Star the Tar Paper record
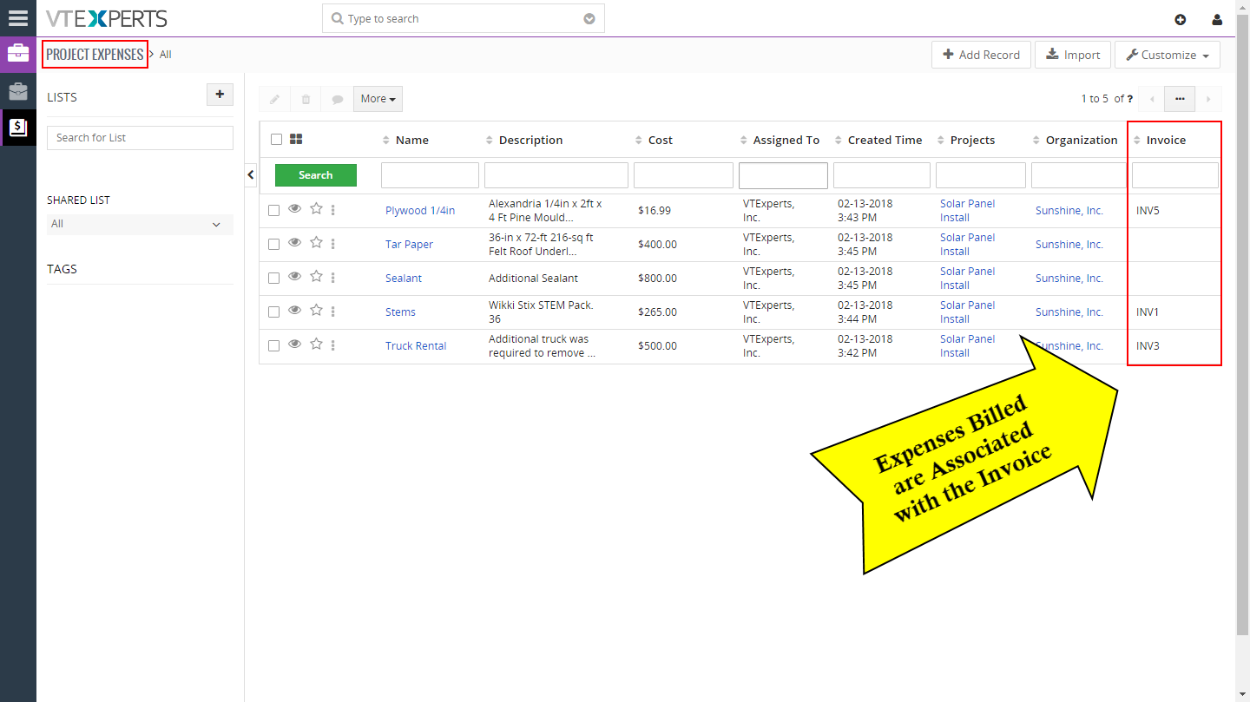Screen dimensions: 1250x702 point(316,242)
